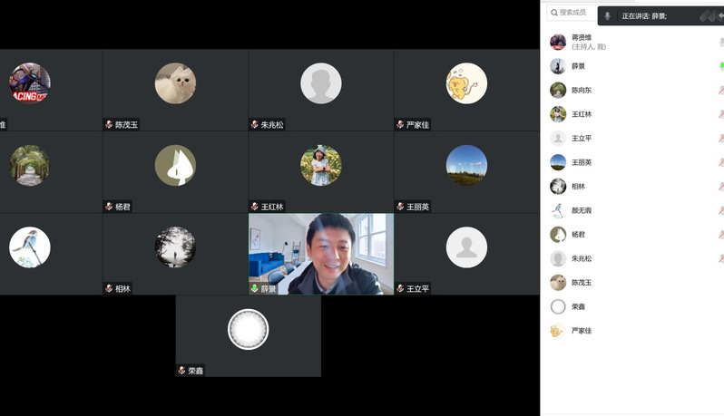Click 陈茂玉's muted mic icon in video grid
This screenshot has height=416, width=724.
coord(109,124)
